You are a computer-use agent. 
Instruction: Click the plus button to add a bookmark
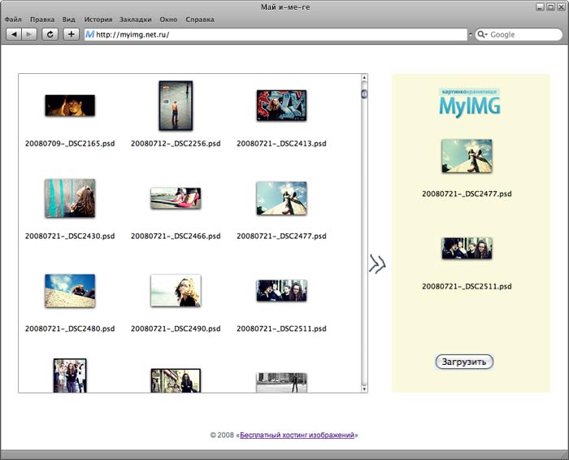click(x=72, y=34)
